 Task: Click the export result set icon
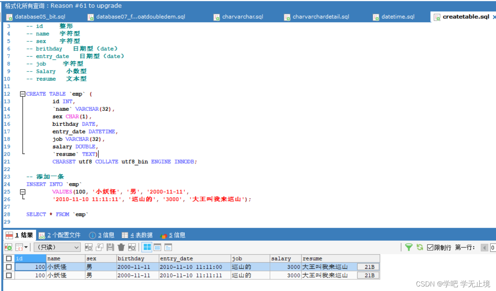[x=8, y=247]
